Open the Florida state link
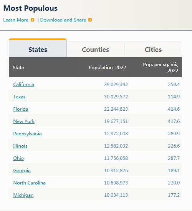The width and height of the screenshot is (192, 211). coord(21,109)
